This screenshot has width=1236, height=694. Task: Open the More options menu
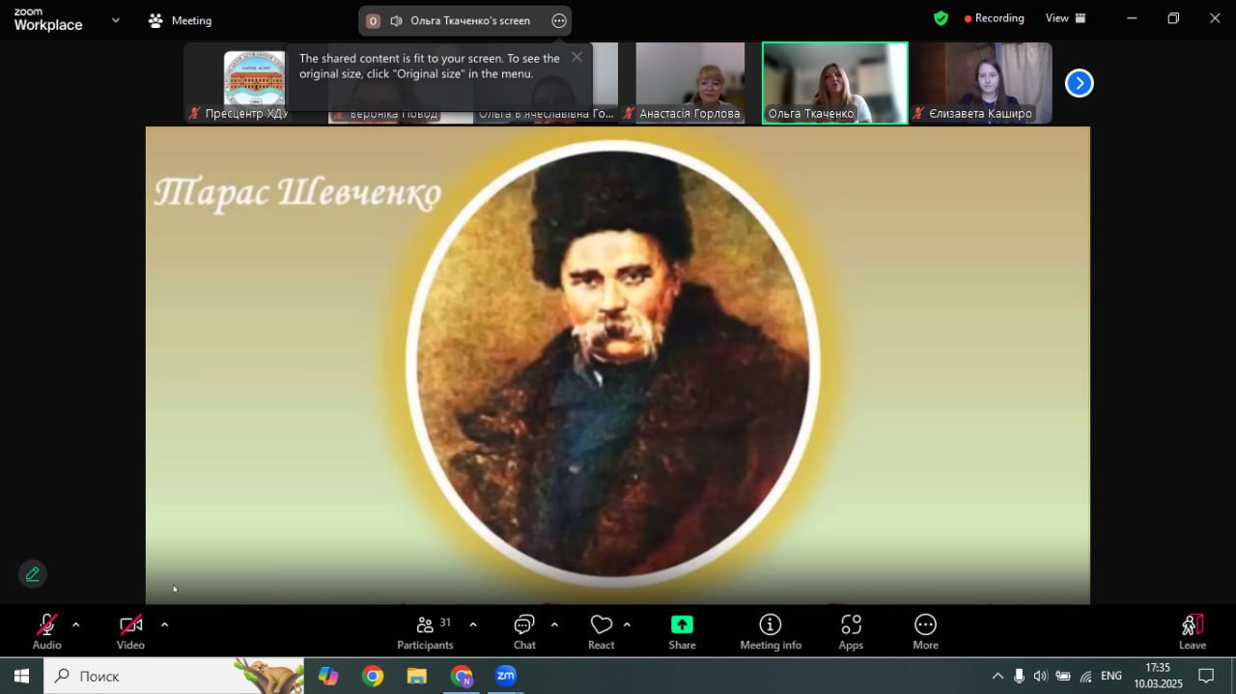pos(925,632)
